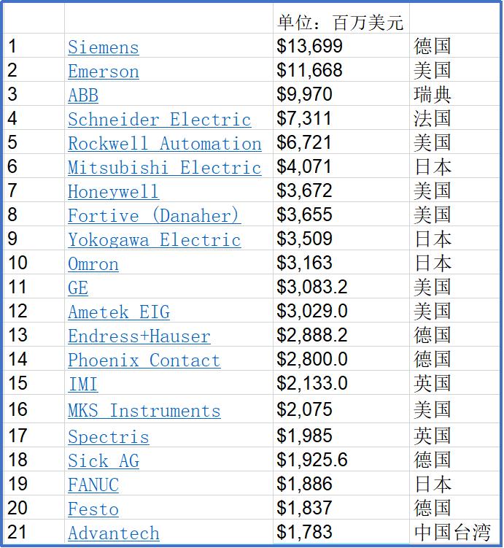Image resolution: width=504 pixels, height=548 pixels.
Task: Follow the ABB link
Action: pyautogui.click(x=83, y=96)
